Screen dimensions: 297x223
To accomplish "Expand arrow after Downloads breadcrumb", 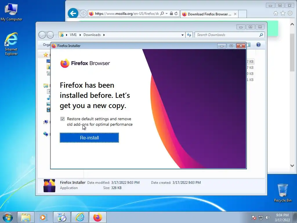I will [104, 35].
